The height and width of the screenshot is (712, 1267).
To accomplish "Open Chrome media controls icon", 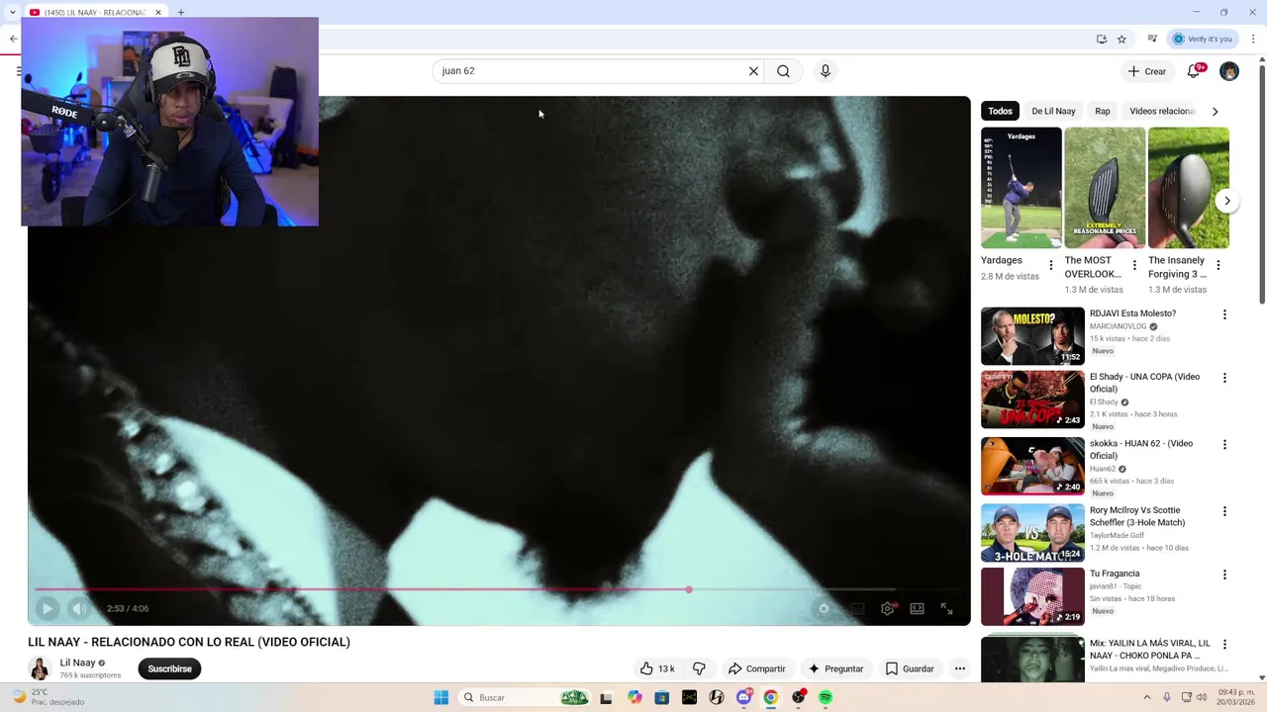I will point(1152,39).
